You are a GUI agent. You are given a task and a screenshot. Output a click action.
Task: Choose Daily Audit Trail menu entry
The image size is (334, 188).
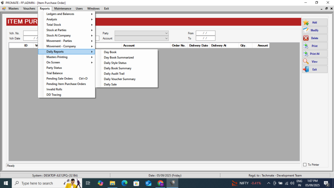(x=114, y=74)
